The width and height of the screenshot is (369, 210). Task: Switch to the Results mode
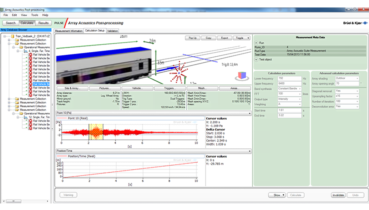pyautogui.click(x=43, y=23)
